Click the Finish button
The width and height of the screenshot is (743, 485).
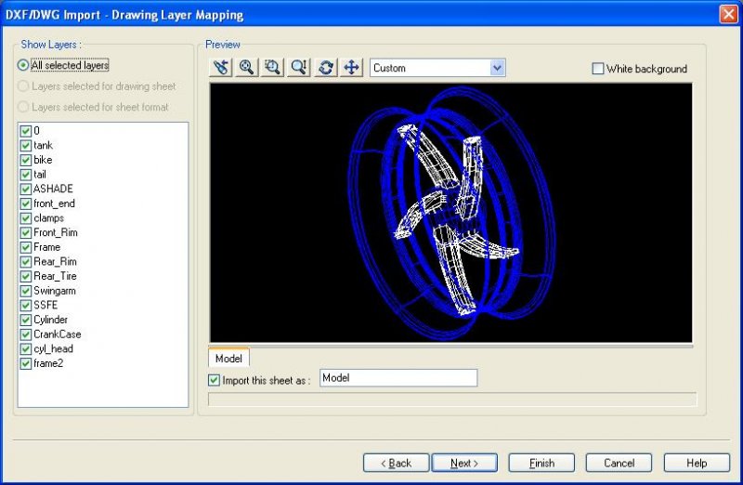tap(541, 463)
